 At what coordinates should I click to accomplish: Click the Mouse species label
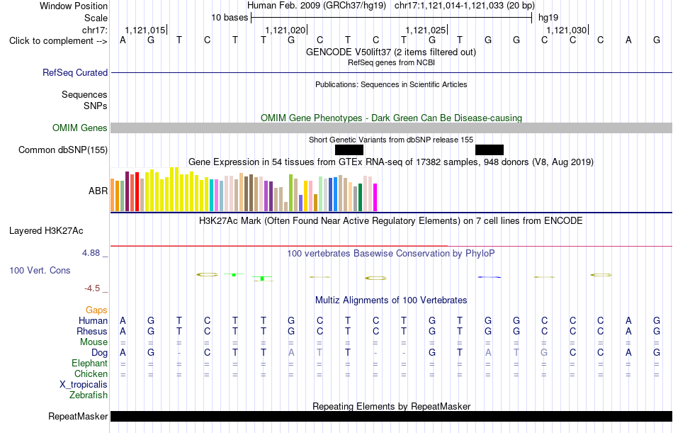94,342
